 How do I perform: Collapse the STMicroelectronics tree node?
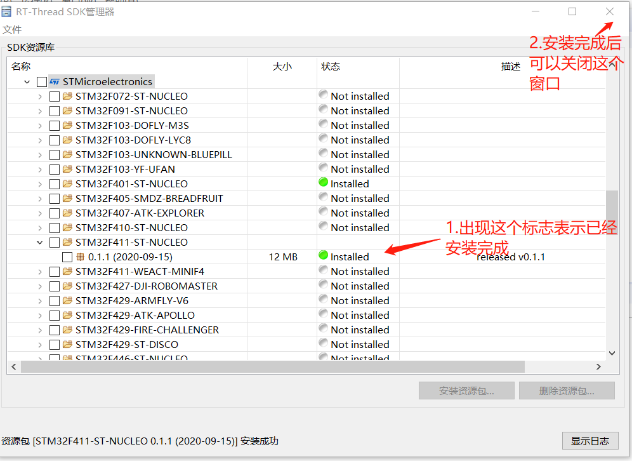point(27,81)
